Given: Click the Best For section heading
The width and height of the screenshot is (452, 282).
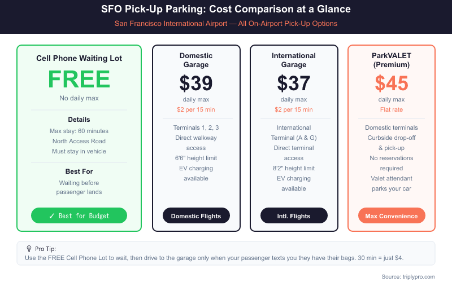Looking at the screenshot, I should [x=79, y=171].
